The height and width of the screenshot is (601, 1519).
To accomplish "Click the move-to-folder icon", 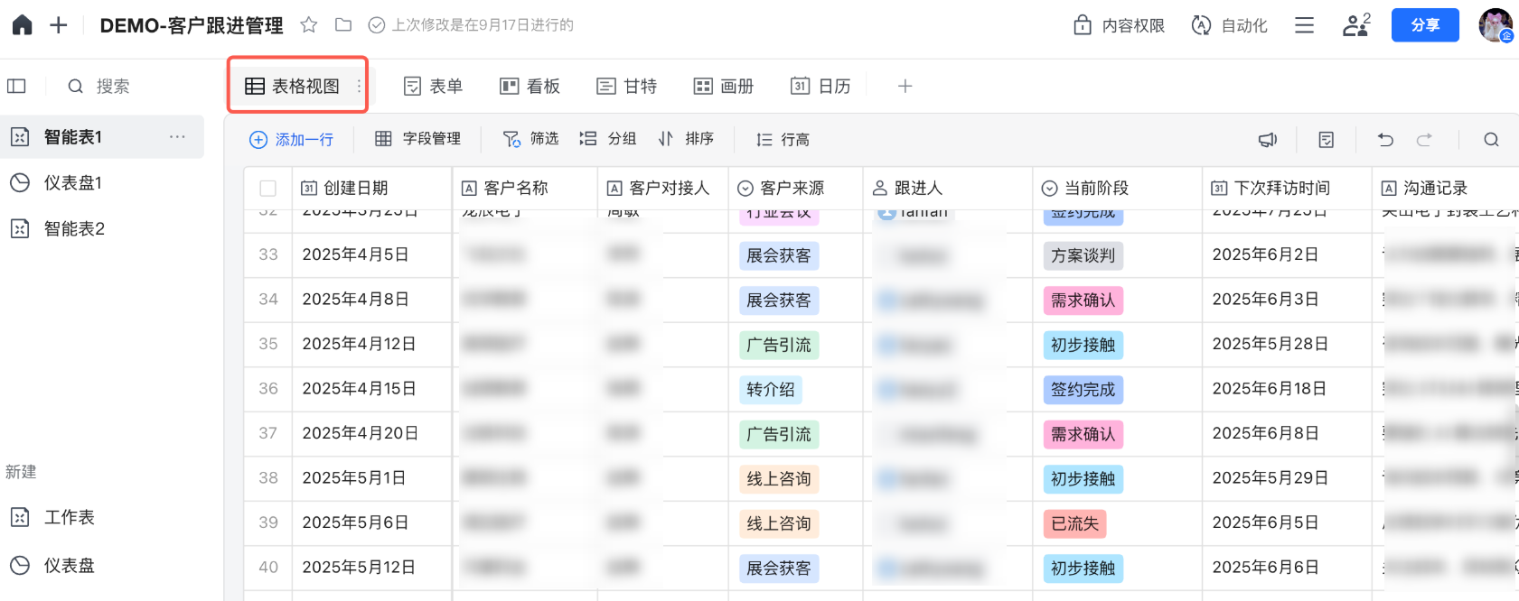I will (343, 25).
